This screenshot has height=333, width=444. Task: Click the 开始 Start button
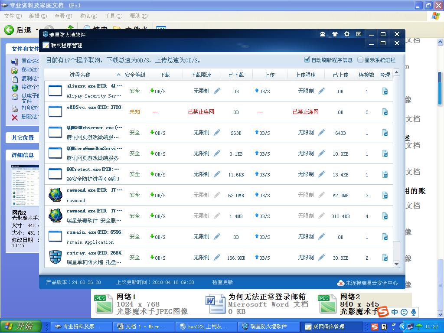(20, 326)
